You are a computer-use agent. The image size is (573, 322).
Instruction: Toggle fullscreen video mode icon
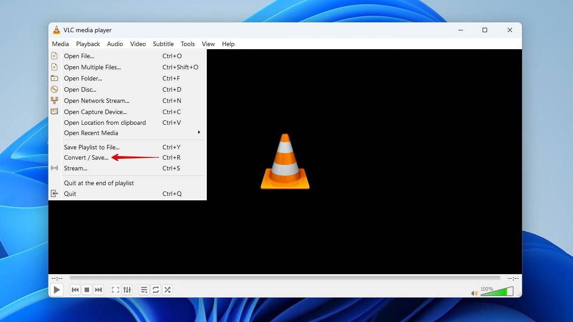coord(115,290)
